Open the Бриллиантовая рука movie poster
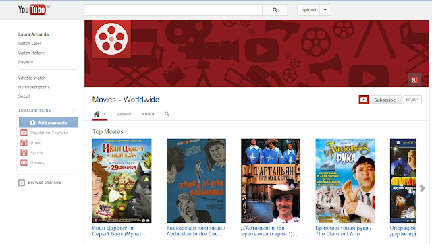 coord(345,181)
